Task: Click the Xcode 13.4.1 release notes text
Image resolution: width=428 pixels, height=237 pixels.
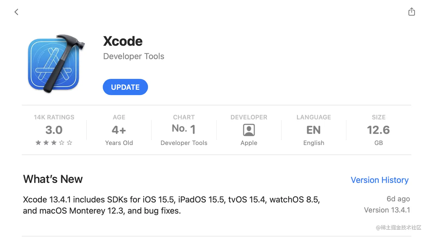Action: click(171, 205)
